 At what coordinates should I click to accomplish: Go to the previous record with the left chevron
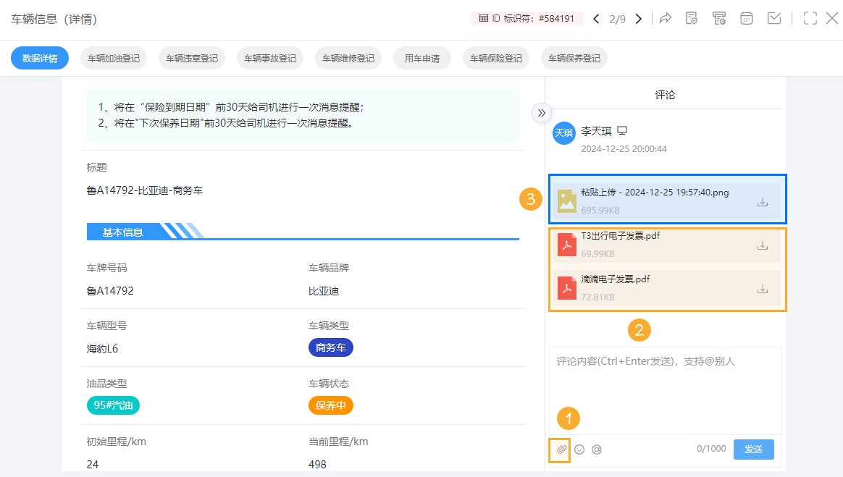(x=595, y=18)
